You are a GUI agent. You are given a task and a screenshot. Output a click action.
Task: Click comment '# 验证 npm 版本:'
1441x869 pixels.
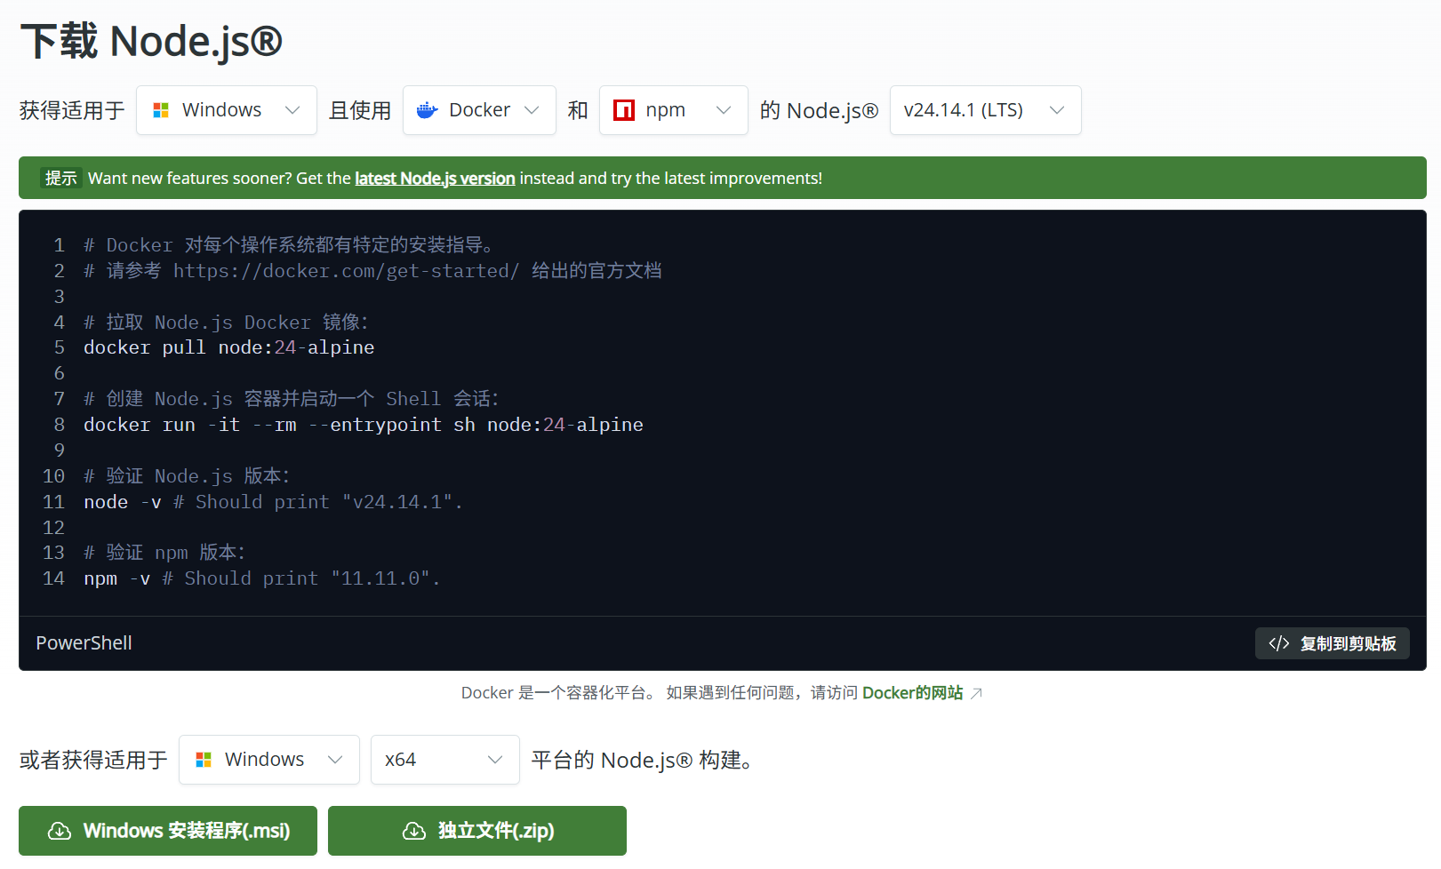pyautogui.click(x=164, y=553)
